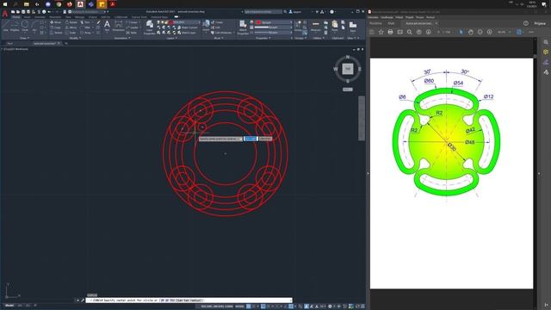Click red color swatch in Properties panel
This screenshot has width=551, height=310.
click(258, 22)
